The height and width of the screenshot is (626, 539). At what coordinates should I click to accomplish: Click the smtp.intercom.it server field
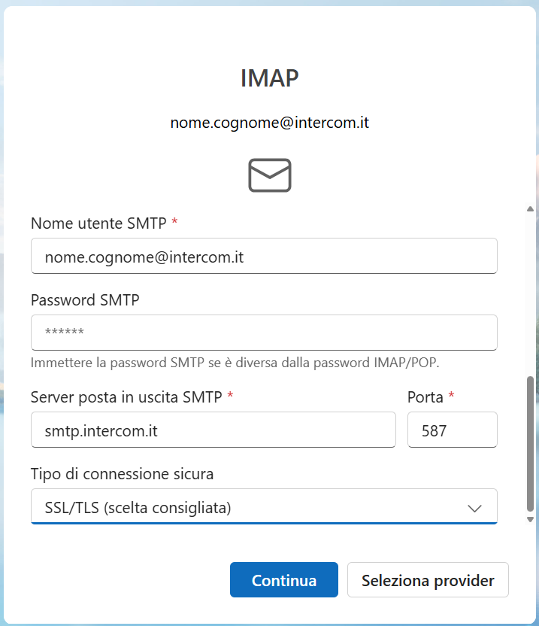click(x=213, y=430)
